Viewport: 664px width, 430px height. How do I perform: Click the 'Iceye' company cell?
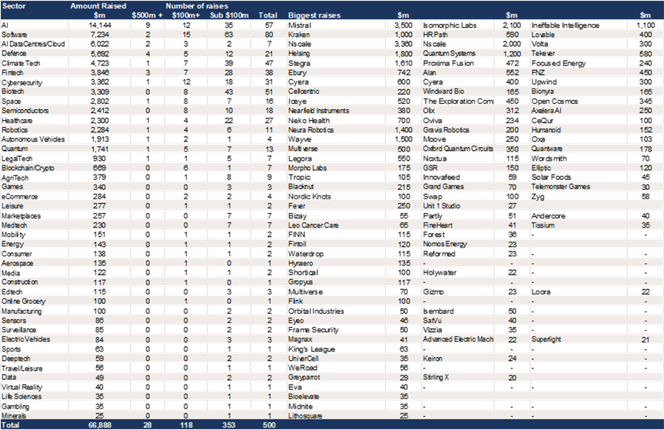[297, 102]
